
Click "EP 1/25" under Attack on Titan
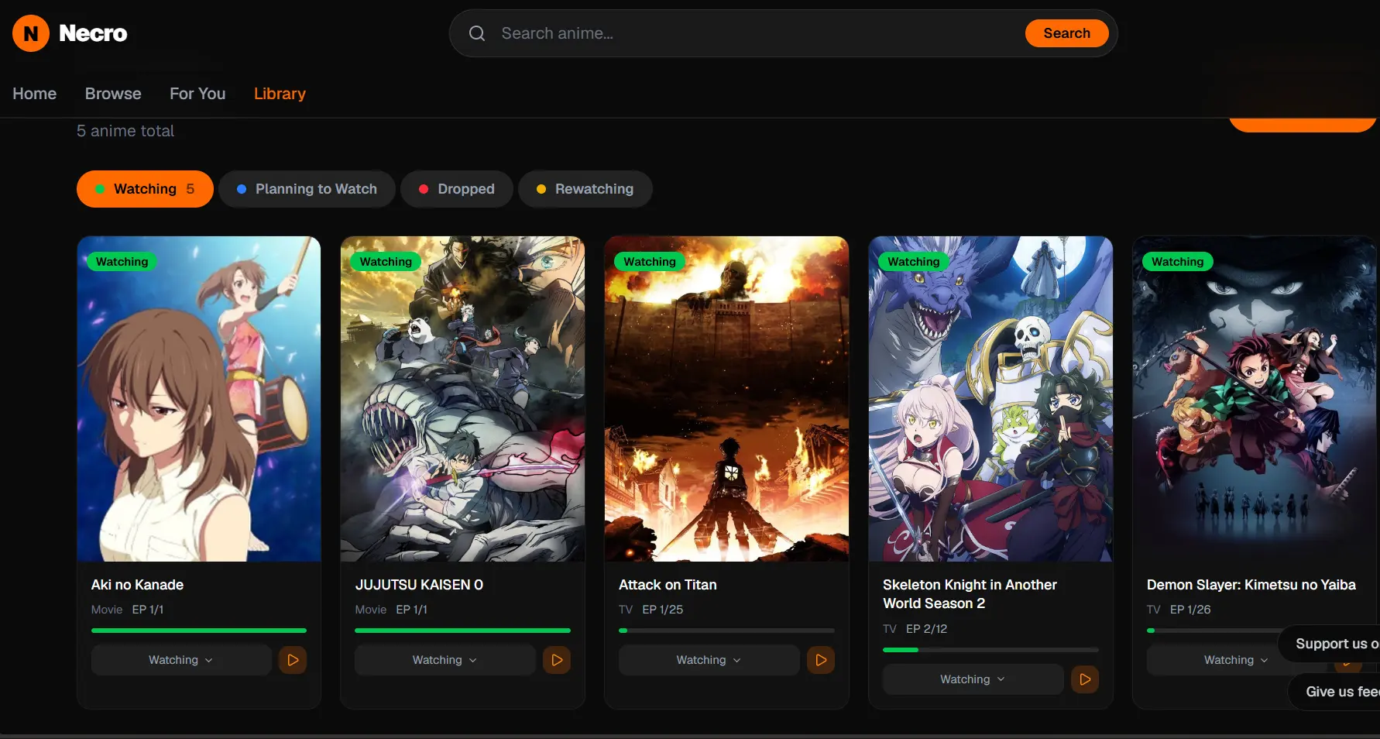click(x=663, y=610)
